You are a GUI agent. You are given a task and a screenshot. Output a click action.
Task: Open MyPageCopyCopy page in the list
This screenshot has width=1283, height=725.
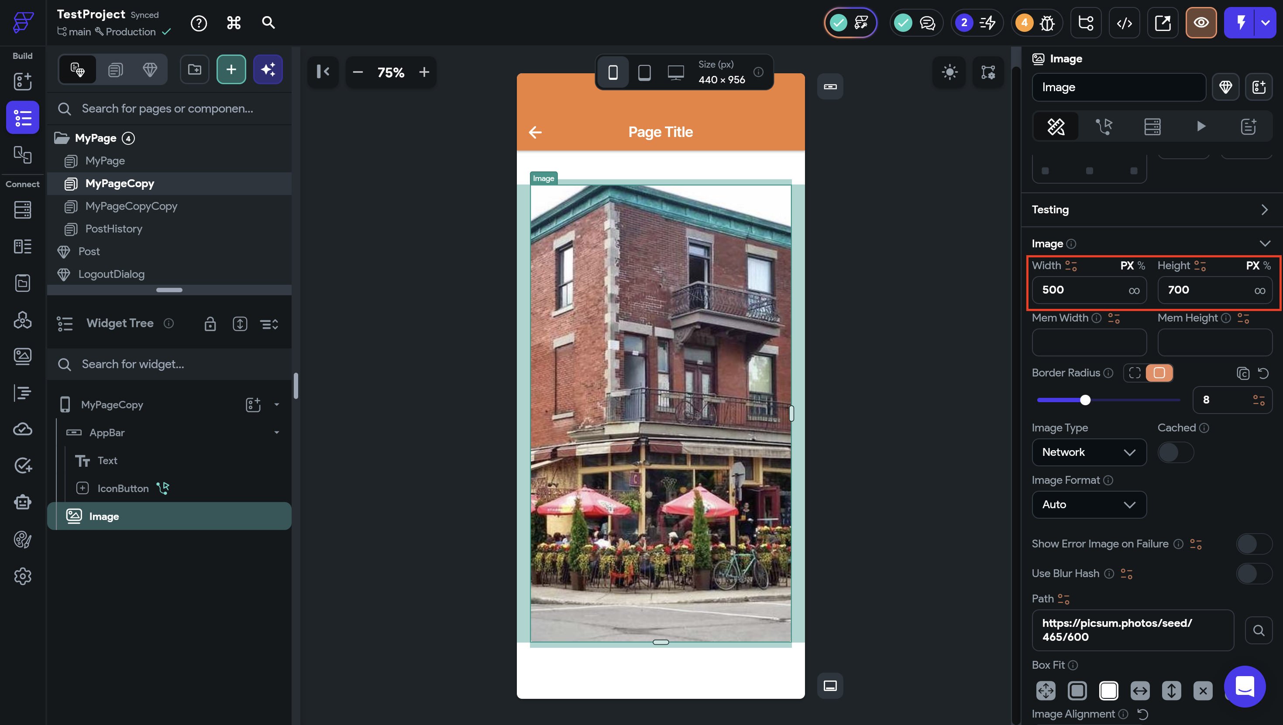pos(131,206)
